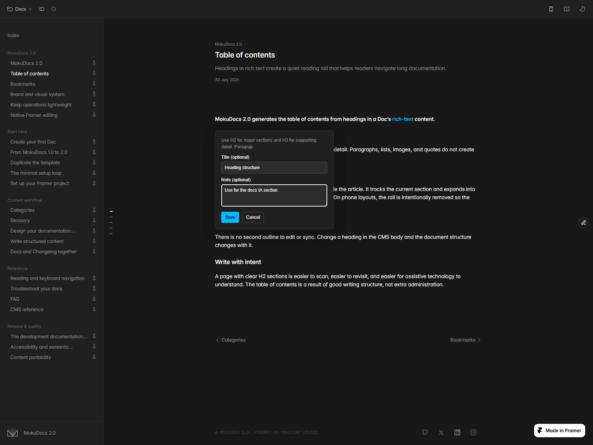Click pin icon beside FAQ
Screen dimensions: 593x445
coord(94,299)
